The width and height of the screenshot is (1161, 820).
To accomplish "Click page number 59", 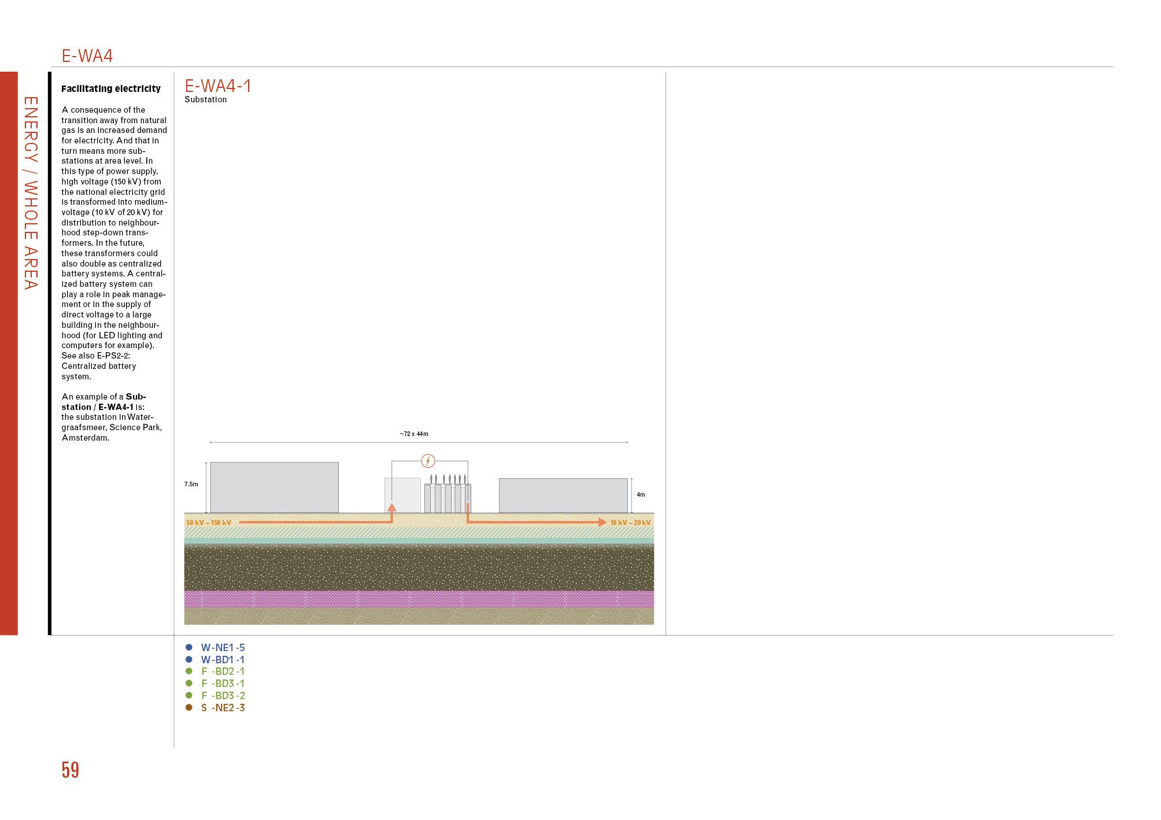I will 71,770.
